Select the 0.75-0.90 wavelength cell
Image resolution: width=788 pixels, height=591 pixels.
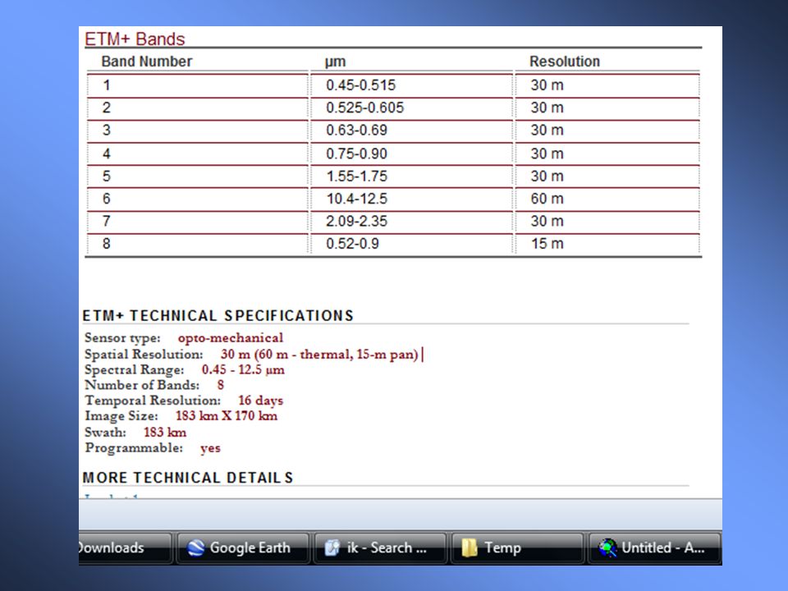411,153
